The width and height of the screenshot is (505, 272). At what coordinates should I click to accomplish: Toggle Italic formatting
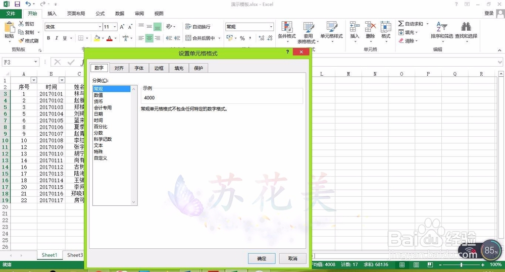[x=57, y=38]
